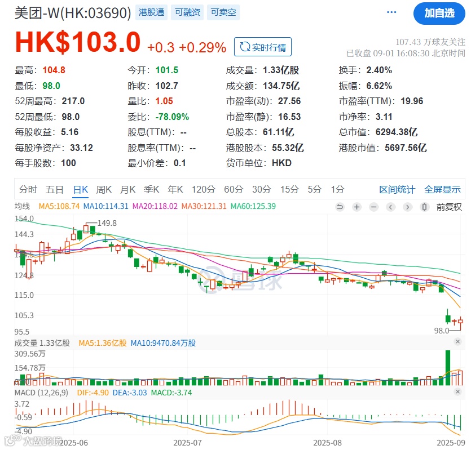Click the 港股通 tag
The width and height of the screenshot is (471, 450).
151,12
